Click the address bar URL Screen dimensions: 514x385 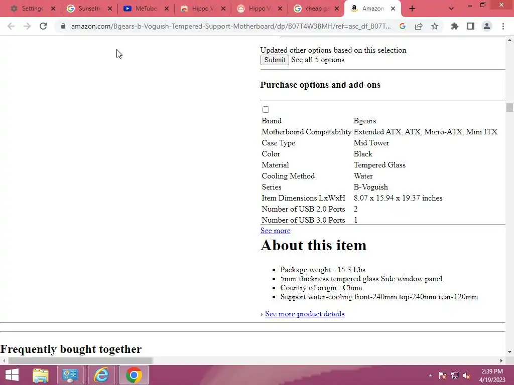click(231, 26)
